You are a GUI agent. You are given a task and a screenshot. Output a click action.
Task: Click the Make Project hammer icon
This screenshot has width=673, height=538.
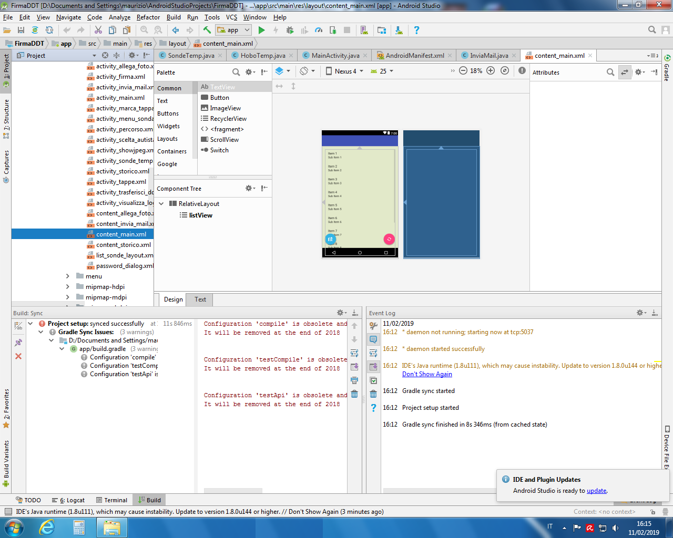tap(207, 30)
